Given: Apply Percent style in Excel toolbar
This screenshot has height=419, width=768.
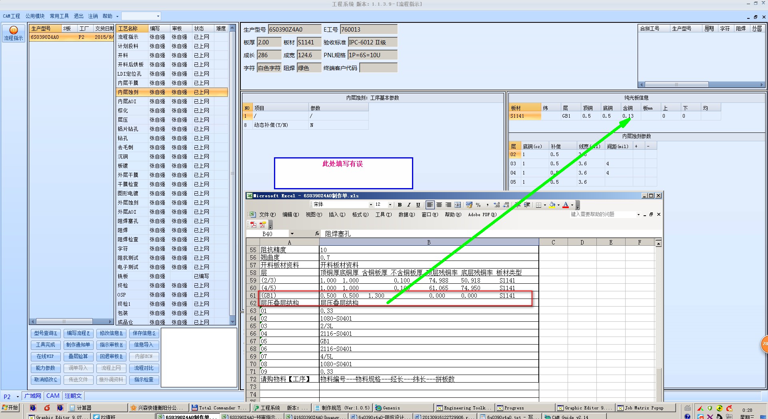Looking at the screenshot, I should 478,205.
